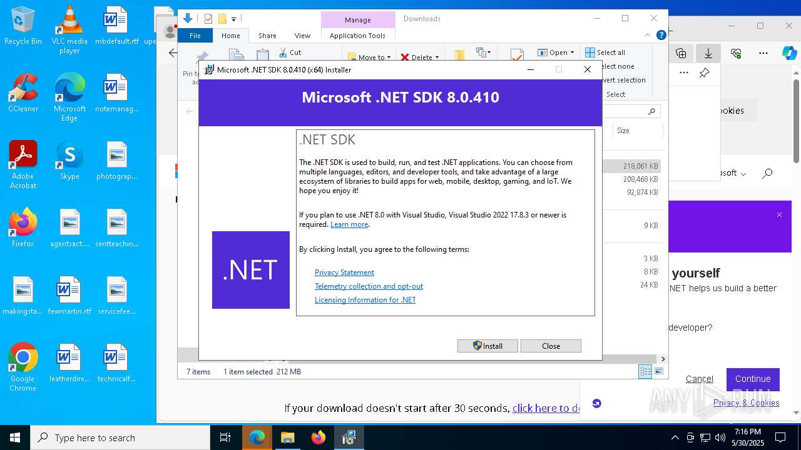Screen dimensions: 801x450
Task: Click Explorer quick access New folder icon
Action: tap(222, 19)
